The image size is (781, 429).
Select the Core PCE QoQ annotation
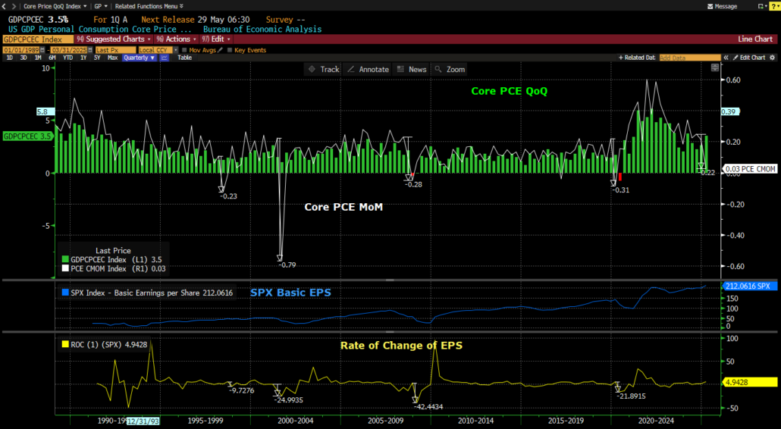[509, 91]
